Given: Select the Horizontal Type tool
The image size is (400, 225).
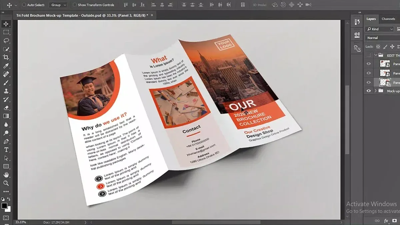Looking at the screenshot, I should (x=6, y=150).
